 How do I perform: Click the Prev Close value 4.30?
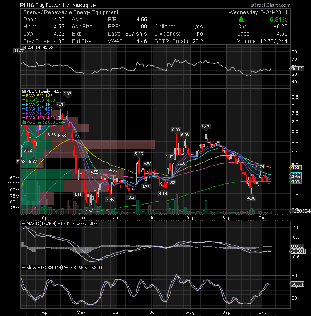59,41
